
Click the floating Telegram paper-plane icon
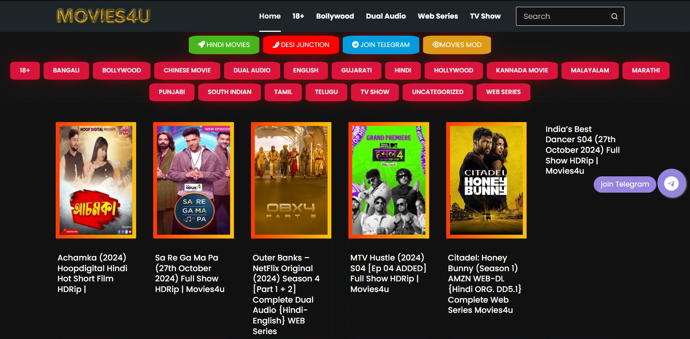pyautogui.click(x=671, y=183)
